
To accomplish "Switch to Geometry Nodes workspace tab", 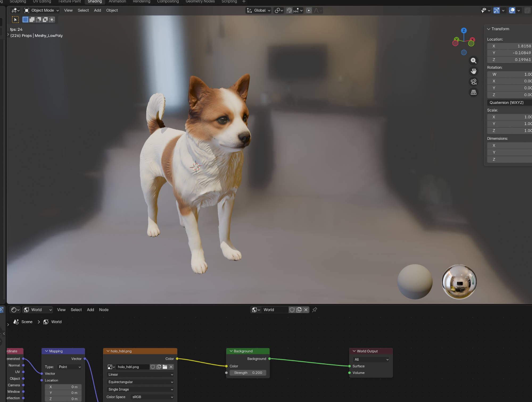I will click(x=200, y=2).
